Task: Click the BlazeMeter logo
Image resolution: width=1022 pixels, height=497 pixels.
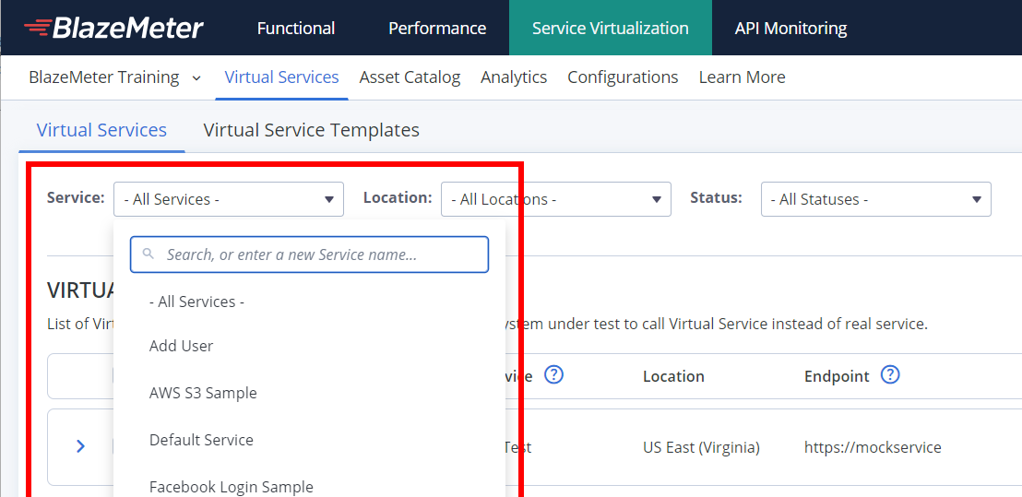Action: pyautogui.click(x=113, y=28)
